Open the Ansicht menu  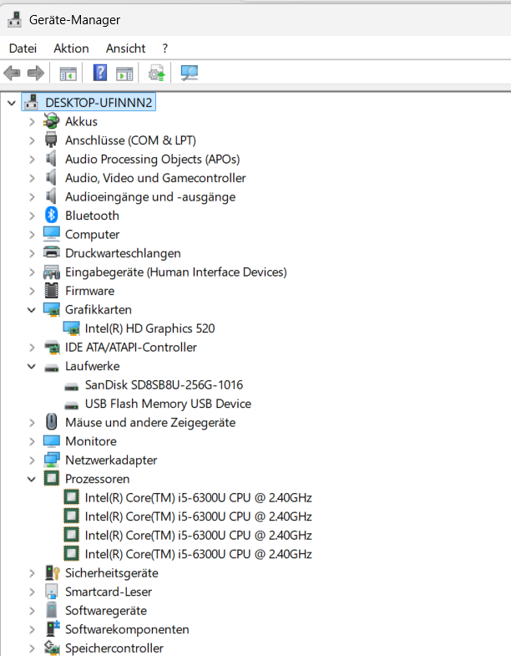(125, 48)
